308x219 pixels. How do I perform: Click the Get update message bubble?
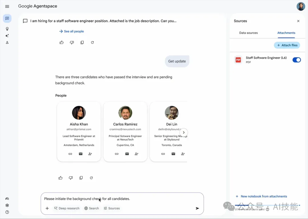coord(177,61)
